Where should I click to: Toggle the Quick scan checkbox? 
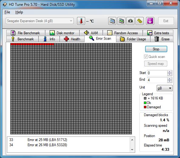[146, 57]
